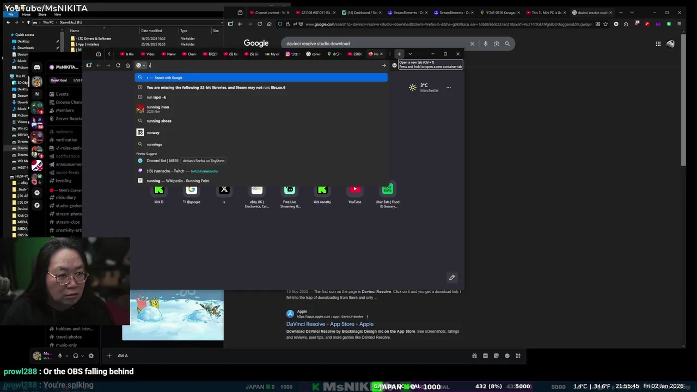Expand the MsNIKITA server header dropdown
This screenshot has height=392, width=697.
pyautogui.click(x=66, y=67)
